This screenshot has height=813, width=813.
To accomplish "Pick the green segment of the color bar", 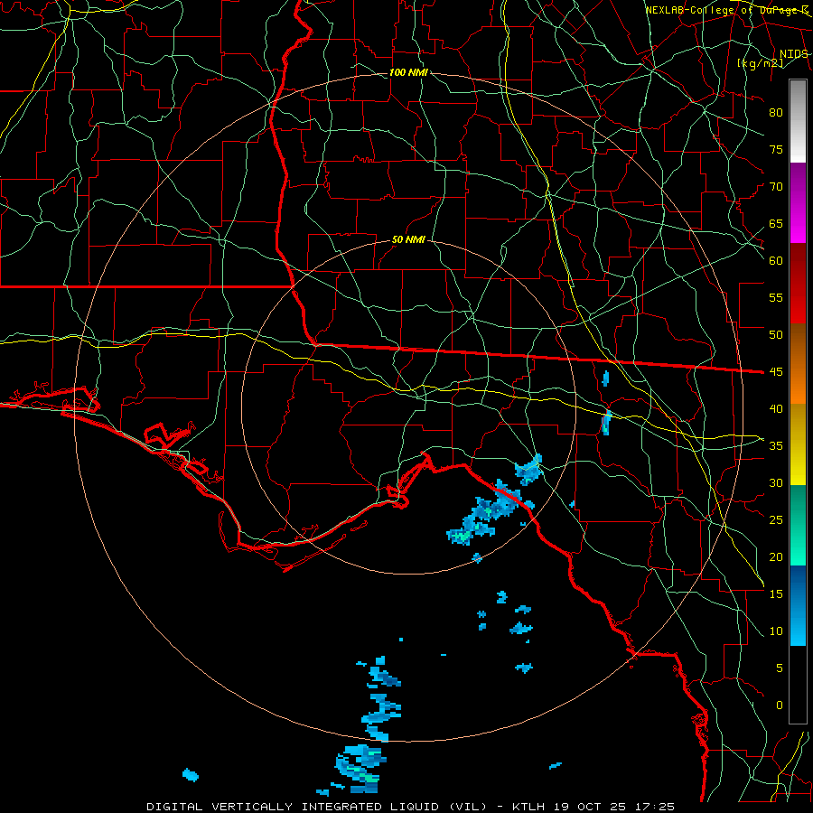I will (x=798, y=525).
